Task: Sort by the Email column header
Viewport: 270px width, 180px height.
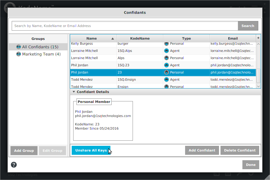Action: [233, 38]
